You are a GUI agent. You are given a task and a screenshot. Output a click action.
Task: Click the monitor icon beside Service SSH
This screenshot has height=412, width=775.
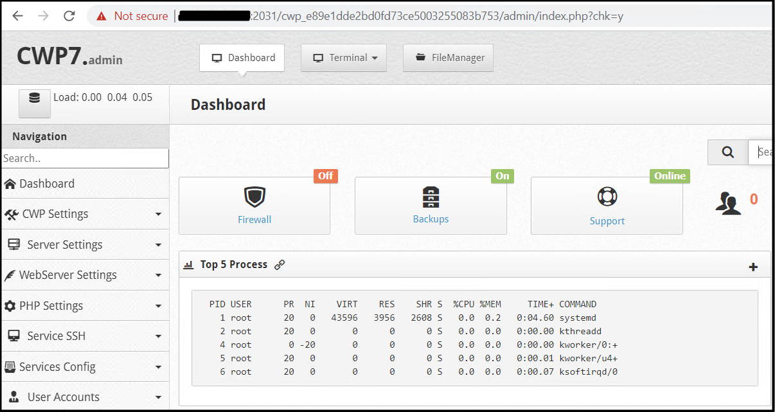coord(13,336)
